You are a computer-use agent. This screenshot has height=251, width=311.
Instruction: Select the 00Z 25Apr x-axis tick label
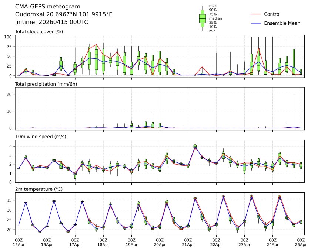[x=301, y=242]
